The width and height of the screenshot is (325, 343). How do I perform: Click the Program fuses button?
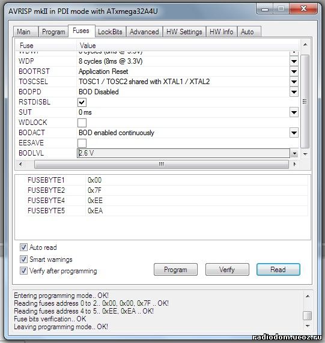(x=175, y=270)
